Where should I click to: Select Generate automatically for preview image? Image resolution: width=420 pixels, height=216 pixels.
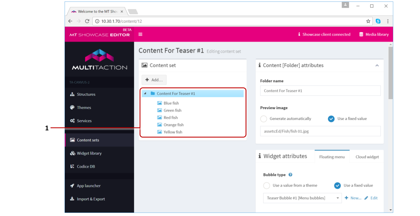pos(264,119)
